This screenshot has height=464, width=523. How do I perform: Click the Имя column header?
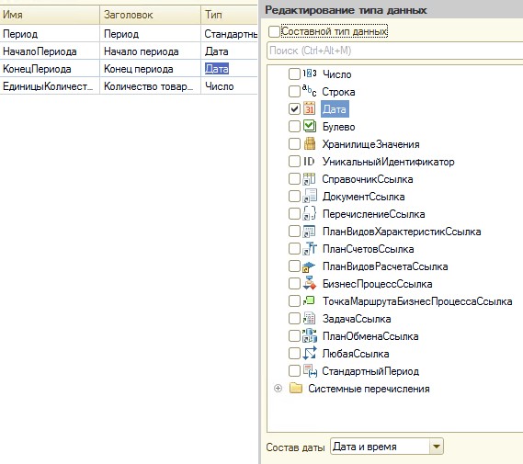(50, 15)
